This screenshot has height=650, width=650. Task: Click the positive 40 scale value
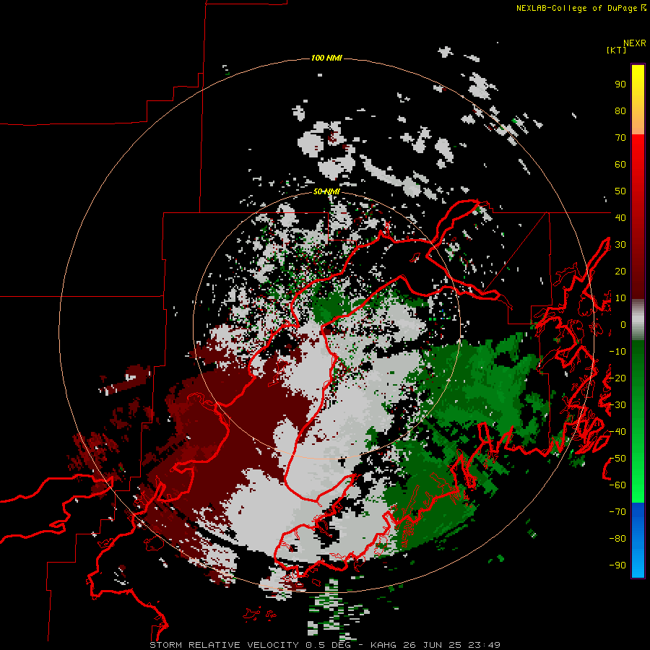620,217
